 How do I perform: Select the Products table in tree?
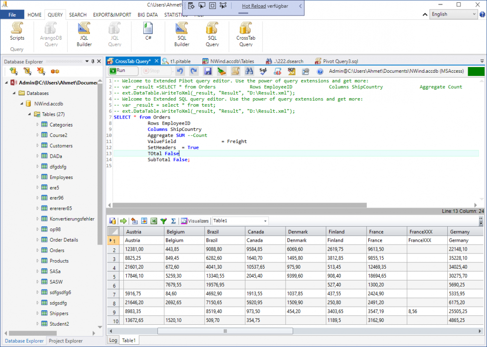coord(59,261)
